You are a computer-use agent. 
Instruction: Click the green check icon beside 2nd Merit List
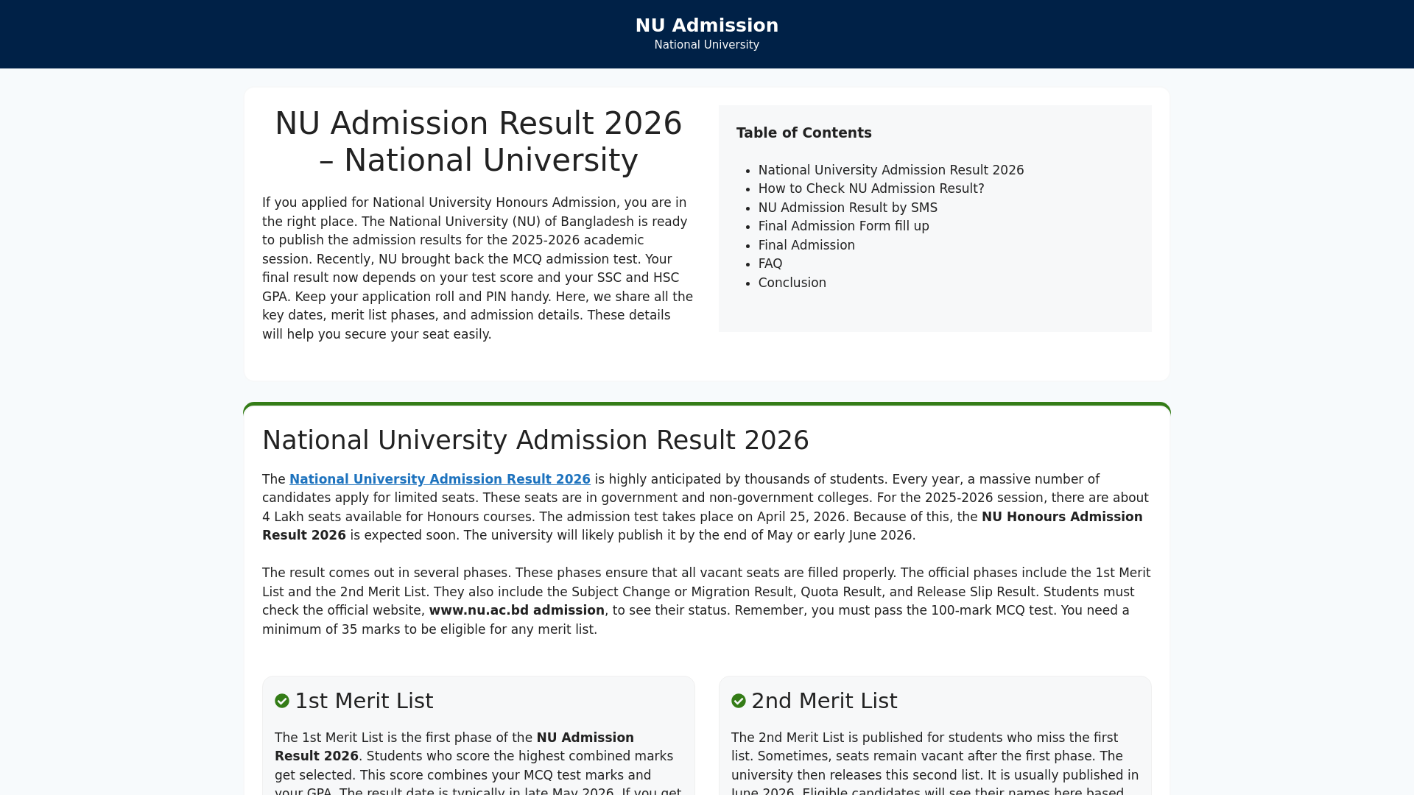[739, 701]
